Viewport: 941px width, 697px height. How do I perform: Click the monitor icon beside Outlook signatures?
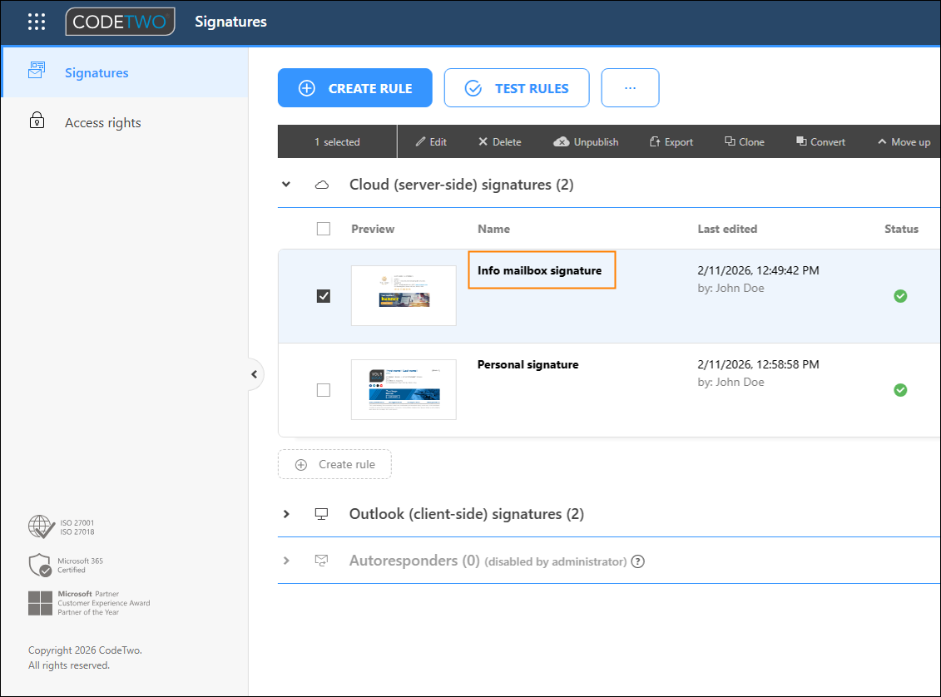point(322,514)
